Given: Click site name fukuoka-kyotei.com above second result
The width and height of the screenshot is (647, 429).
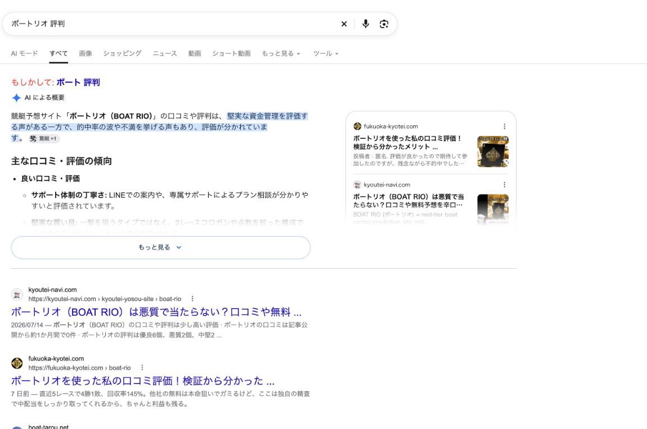Looking at the screenshot, I should [56, 359].
